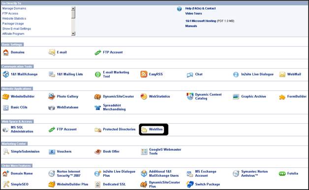The image size is (309, 190).
Task: Click the WebMail envelope icon
Action: click(282, 74)
